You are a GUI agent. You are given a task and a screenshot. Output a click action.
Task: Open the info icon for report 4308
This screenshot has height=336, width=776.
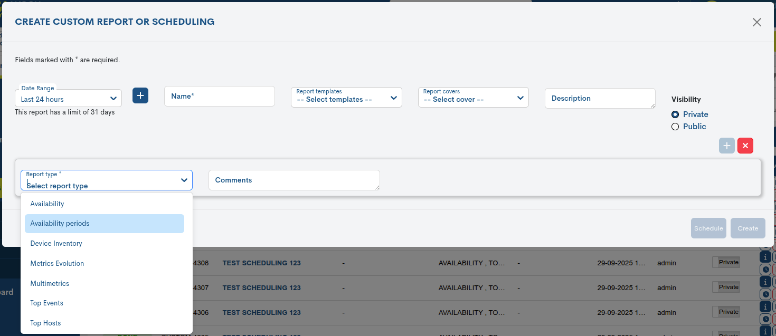click(765, 257)
